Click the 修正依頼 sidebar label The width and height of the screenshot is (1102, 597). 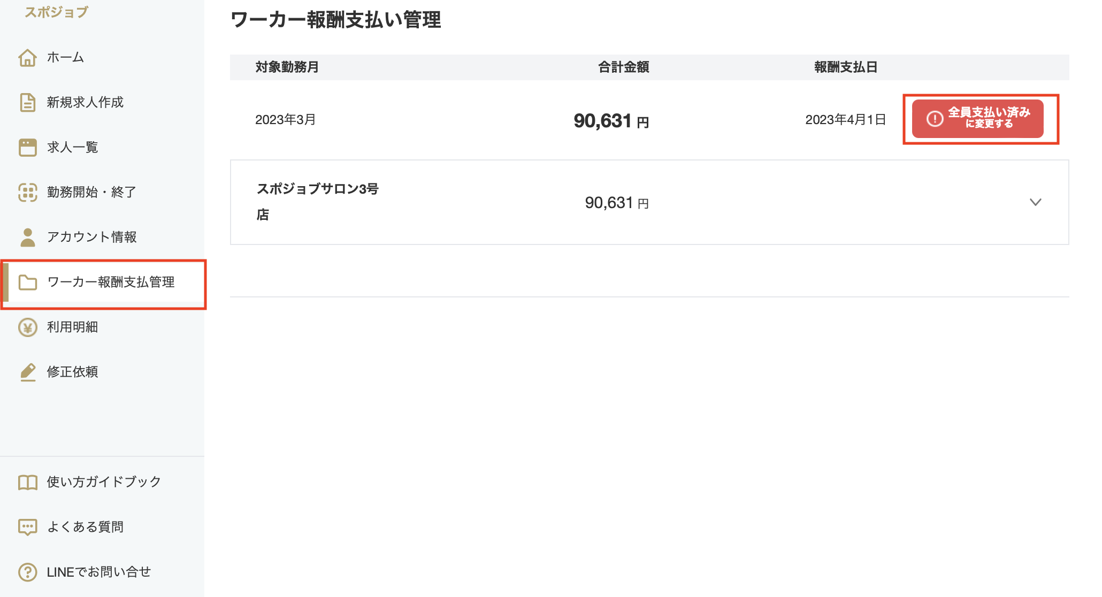pos(72,372)
